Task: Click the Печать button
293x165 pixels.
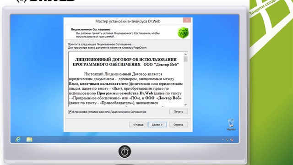Action: [x=179, y=112]
